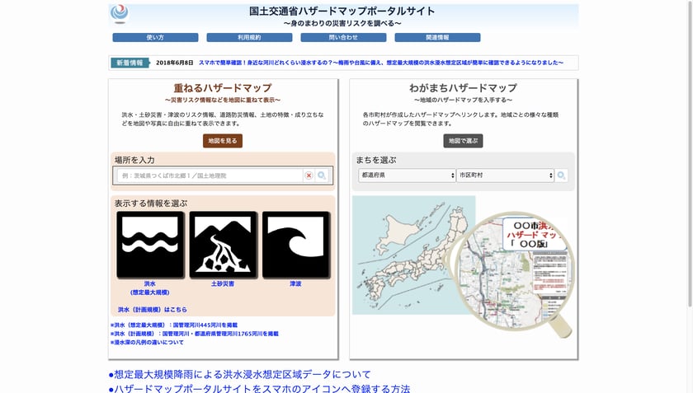Click the 重ねるハザードマップ heading
Viewport: 693px width, 393px height.
223,88
